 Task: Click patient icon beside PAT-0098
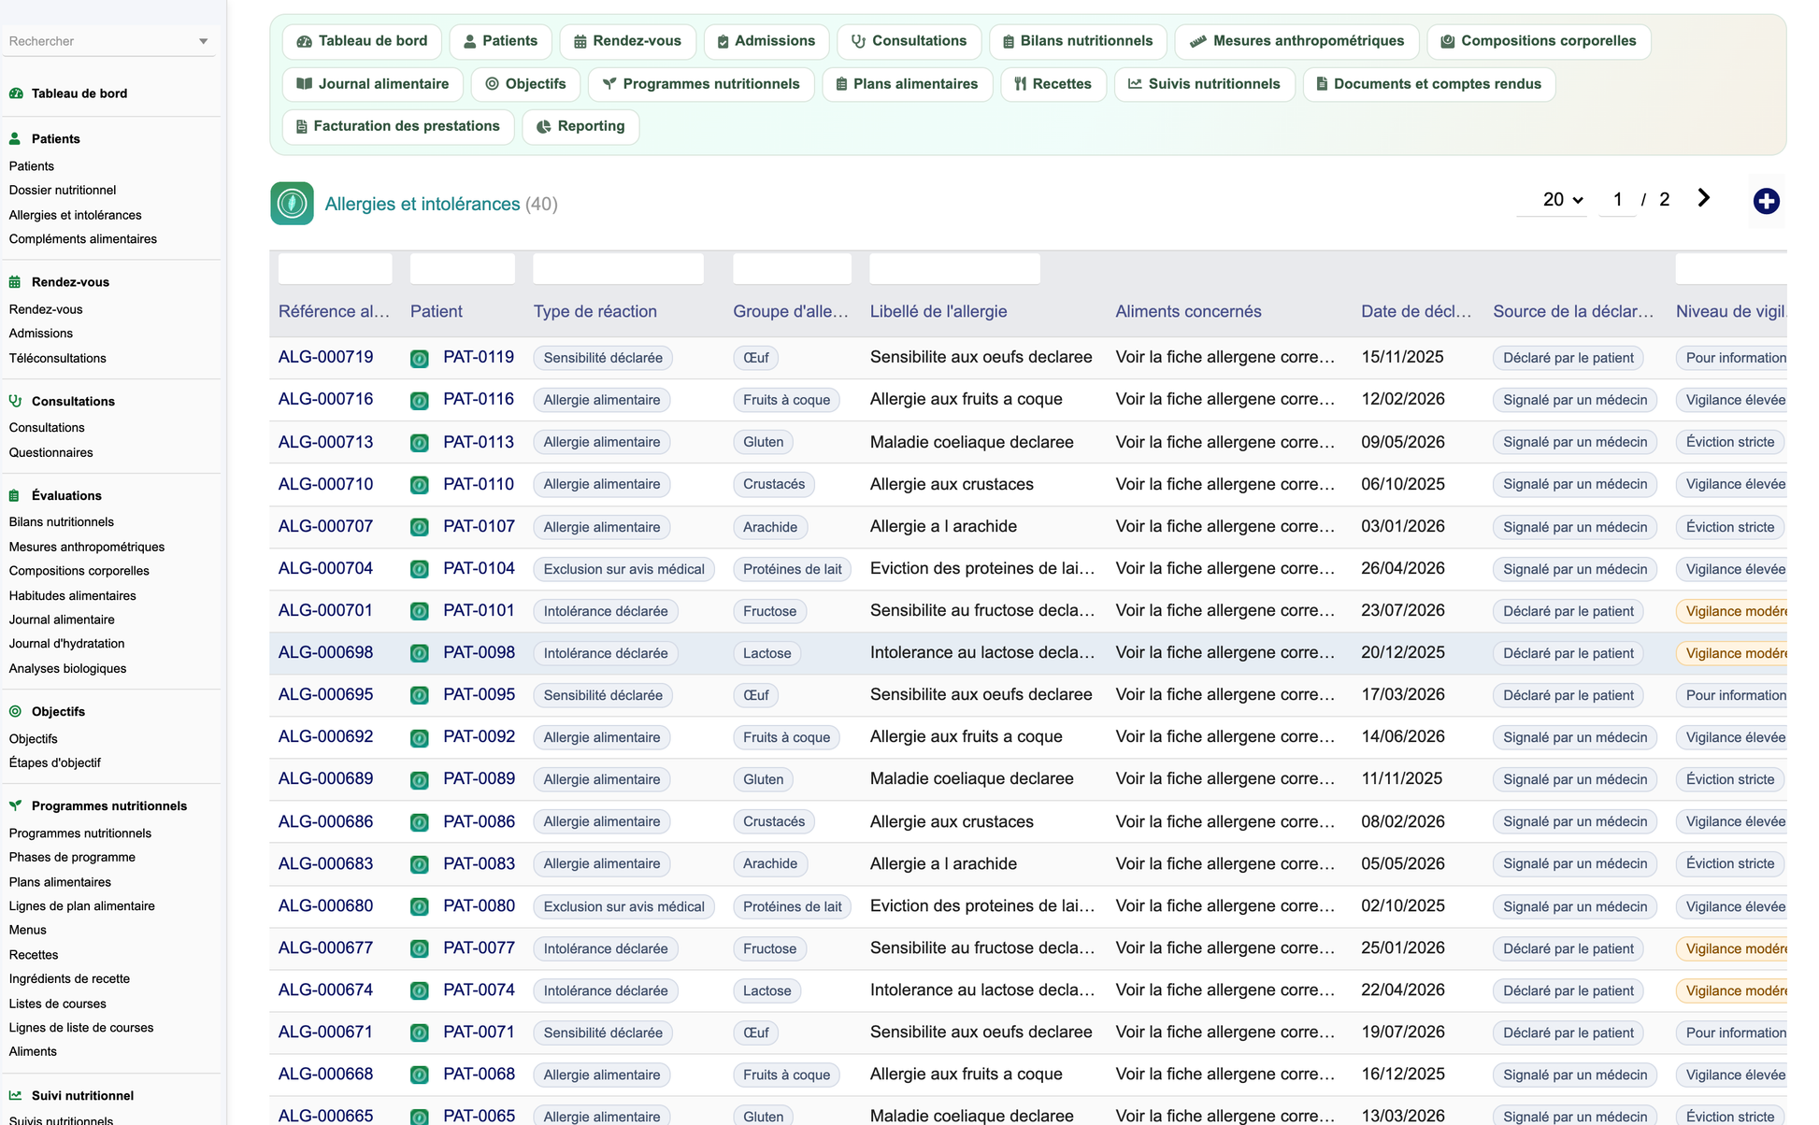click(x=420, y=653)
